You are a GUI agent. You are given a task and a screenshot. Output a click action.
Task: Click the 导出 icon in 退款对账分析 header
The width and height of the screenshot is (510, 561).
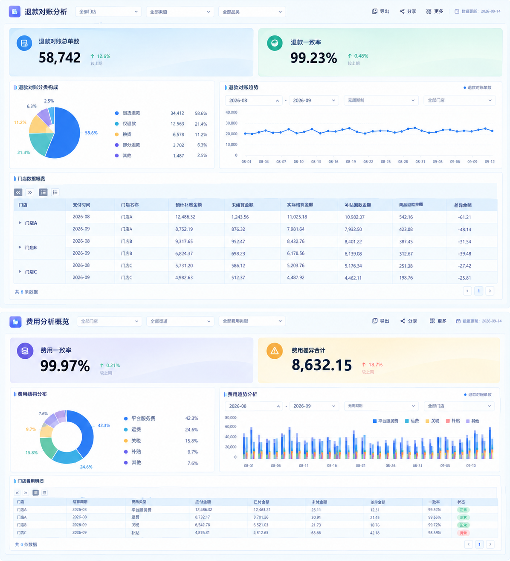(x=375, y=12)
